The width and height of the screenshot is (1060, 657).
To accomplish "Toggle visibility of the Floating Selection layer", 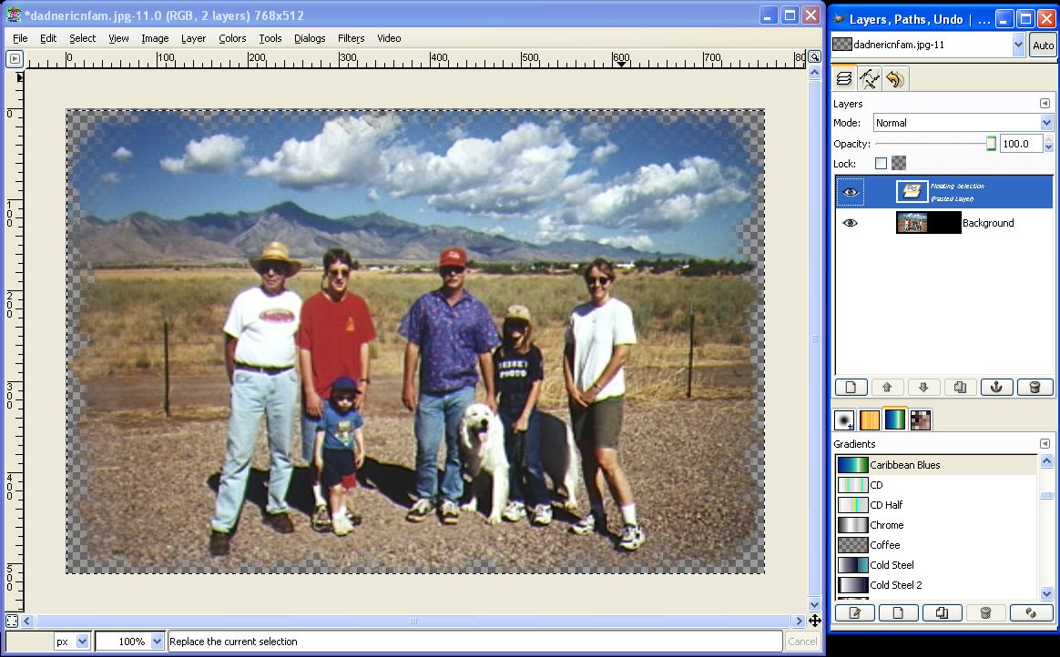I will tap(851, 192).
